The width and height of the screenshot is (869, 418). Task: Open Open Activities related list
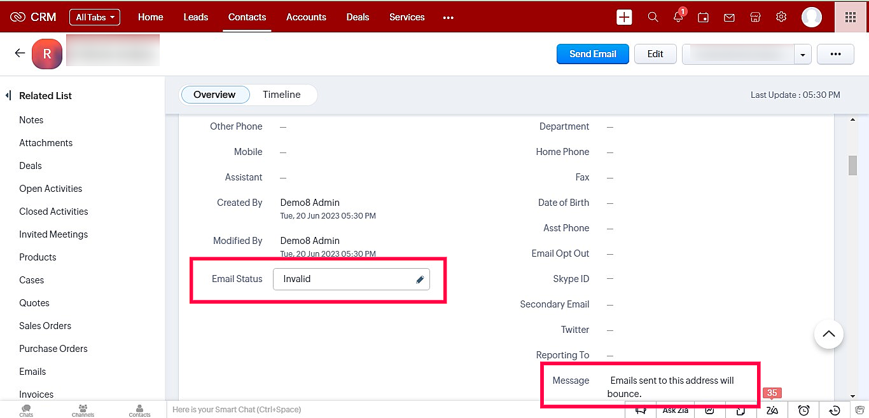[50, 189]
